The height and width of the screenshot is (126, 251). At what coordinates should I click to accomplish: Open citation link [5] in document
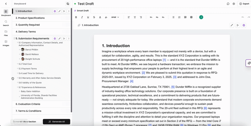173,87
